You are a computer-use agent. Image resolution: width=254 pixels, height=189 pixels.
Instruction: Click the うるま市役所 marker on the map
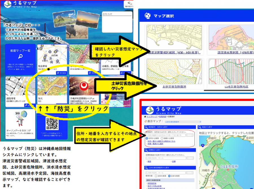pyautogui.click(x=228, y=170)
